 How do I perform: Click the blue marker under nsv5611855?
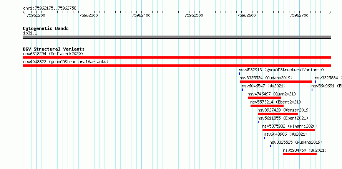(258, 122)
